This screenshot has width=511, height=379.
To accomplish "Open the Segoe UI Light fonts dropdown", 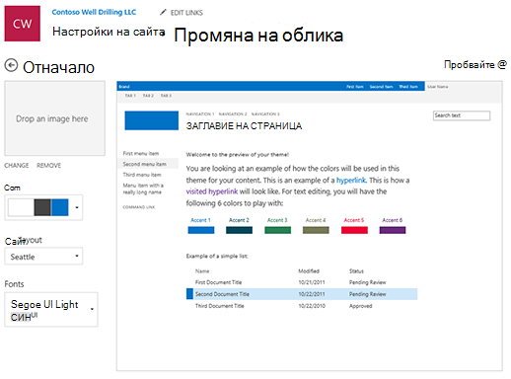I will click(x=51, y=310).
